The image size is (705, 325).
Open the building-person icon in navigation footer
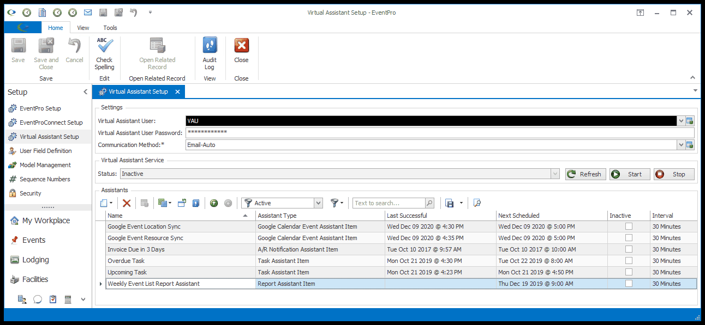[22, 299]
